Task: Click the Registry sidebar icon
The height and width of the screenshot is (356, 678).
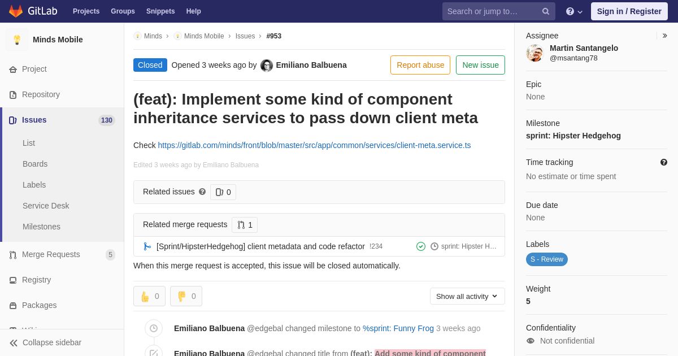Action: click(x=13, y=280)
